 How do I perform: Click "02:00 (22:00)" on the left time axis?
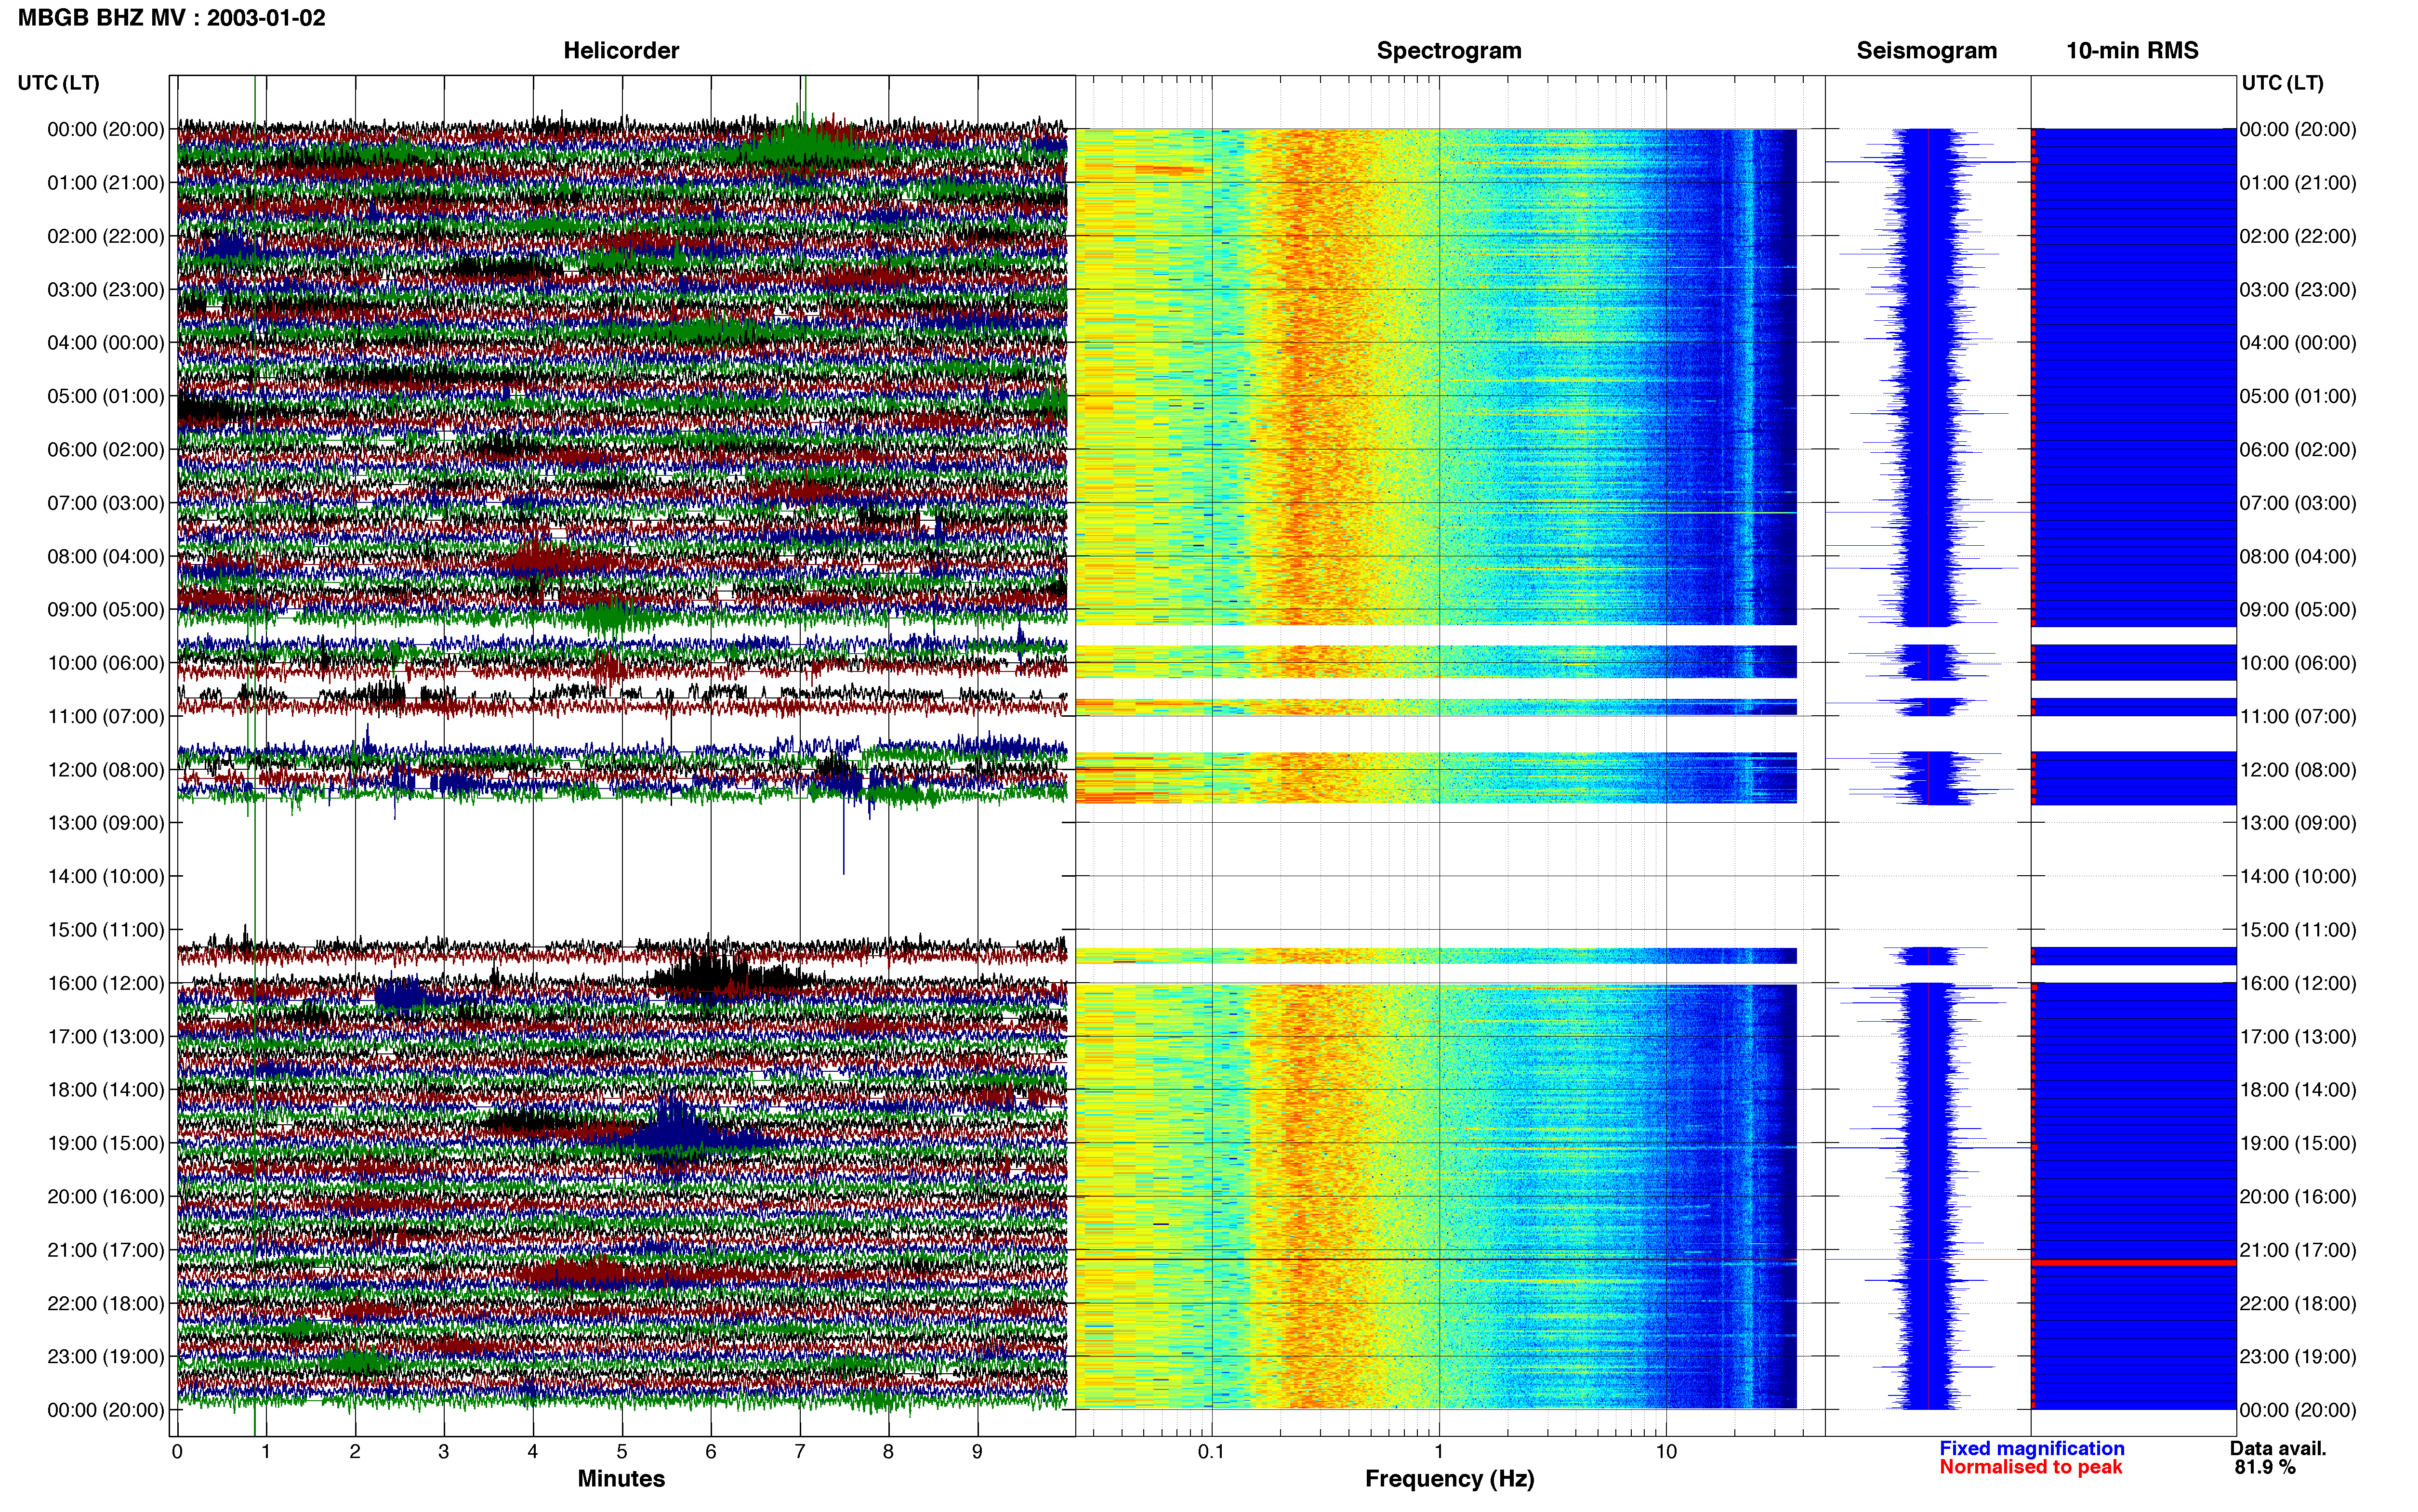[106, 236]
